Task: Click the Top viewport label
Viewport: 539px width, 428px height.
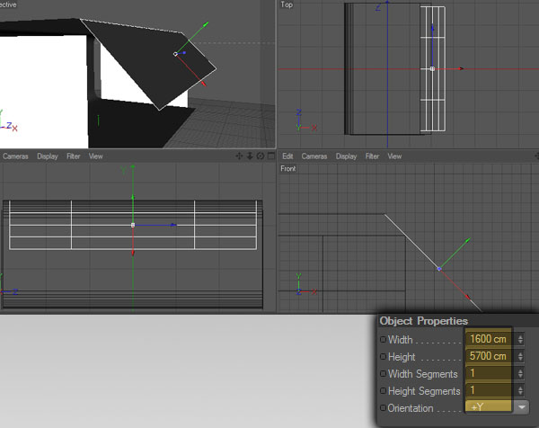Action: [287, 4]
